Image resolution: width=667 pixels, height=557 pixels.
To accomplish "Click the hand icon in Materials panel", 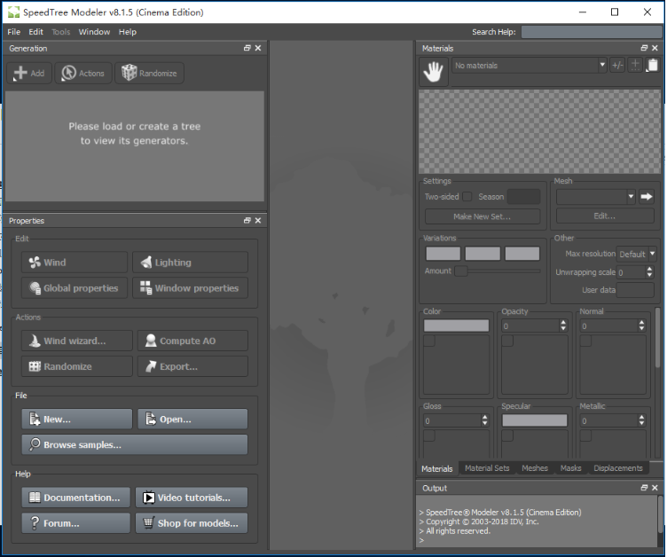I will click(x=435, y=73).
